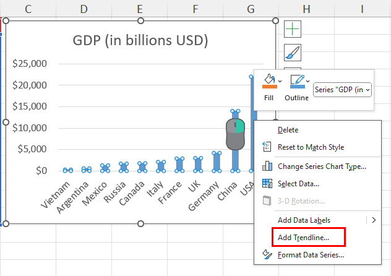Expand the Add Data Labels submenu arrow
Image resolution: width=391 pixels, height=276 pixels.
click(x=374, y=220)
